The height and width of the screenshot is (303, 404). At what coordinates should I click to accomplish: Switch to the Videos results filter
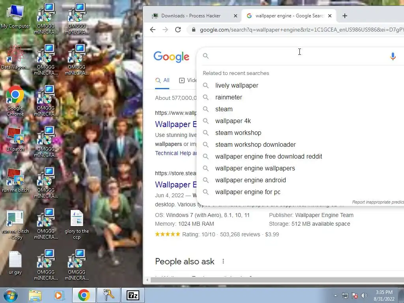click(188, 80)
